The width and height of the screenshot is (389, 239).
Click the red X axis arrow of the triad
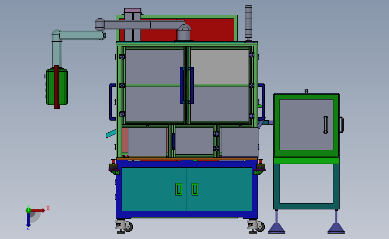pos(38,210)
